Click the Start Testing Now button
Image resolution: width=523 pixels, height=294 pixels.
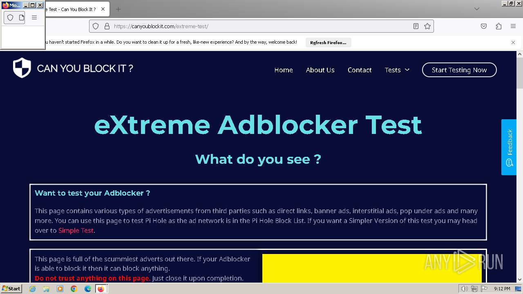click(459, 70)
